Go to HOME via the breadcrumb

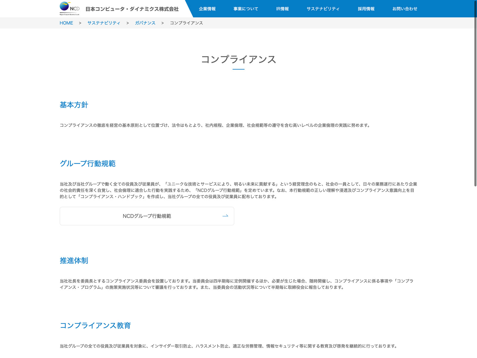(66, 23)
